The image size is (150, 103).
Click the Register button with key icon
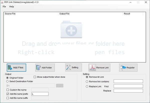pos(128,68)
